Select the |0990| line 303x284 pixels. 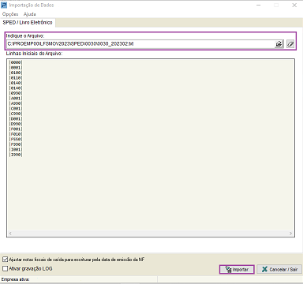(16, 93)
